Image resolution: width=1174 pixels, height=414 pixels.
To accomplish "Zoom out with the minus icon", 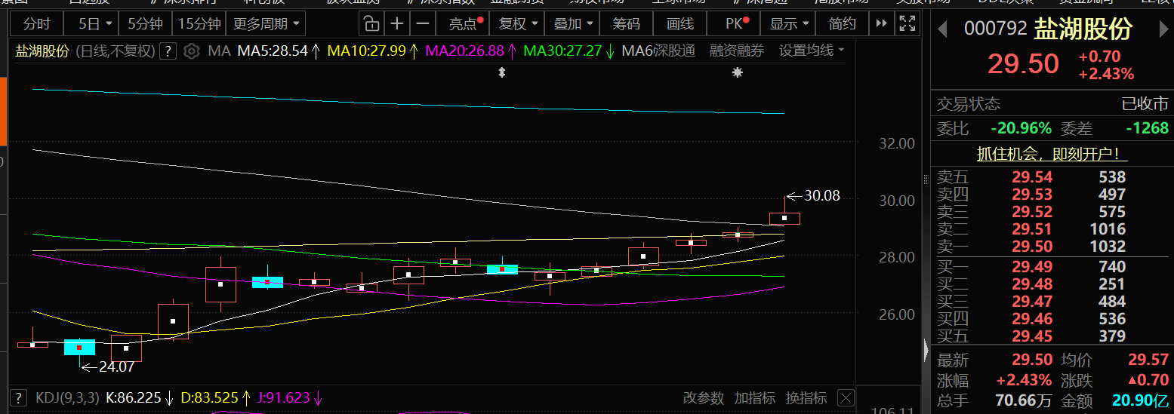I will click(x=422, y=24).
